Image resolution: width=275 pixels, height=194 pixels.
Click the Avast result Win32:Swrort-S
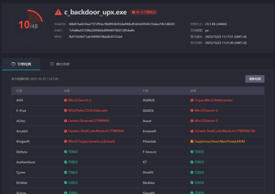(206, 121)
